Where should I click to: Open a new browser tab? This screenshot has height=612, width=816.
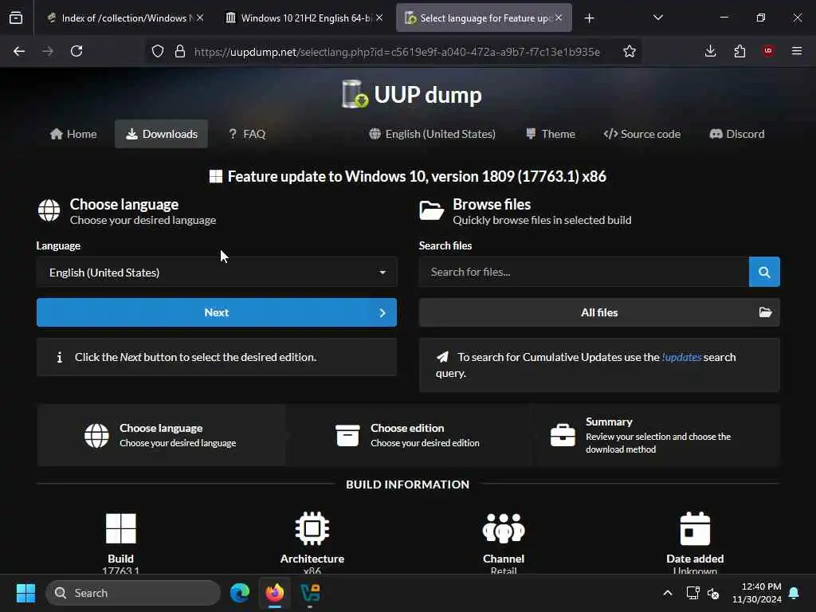(x=589, y=18)
